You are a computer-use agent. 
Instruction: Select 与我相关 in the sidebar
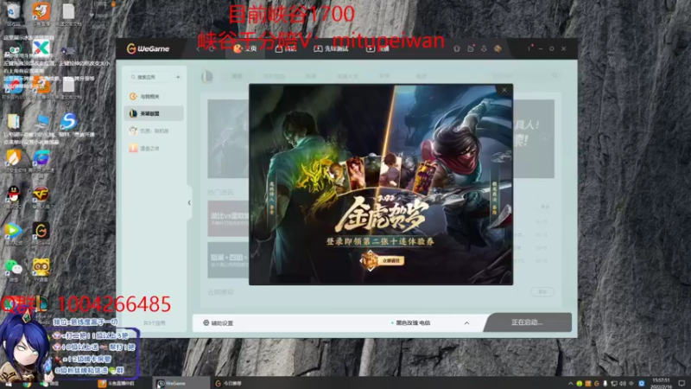pyautogui.click(x=154, y=96)
